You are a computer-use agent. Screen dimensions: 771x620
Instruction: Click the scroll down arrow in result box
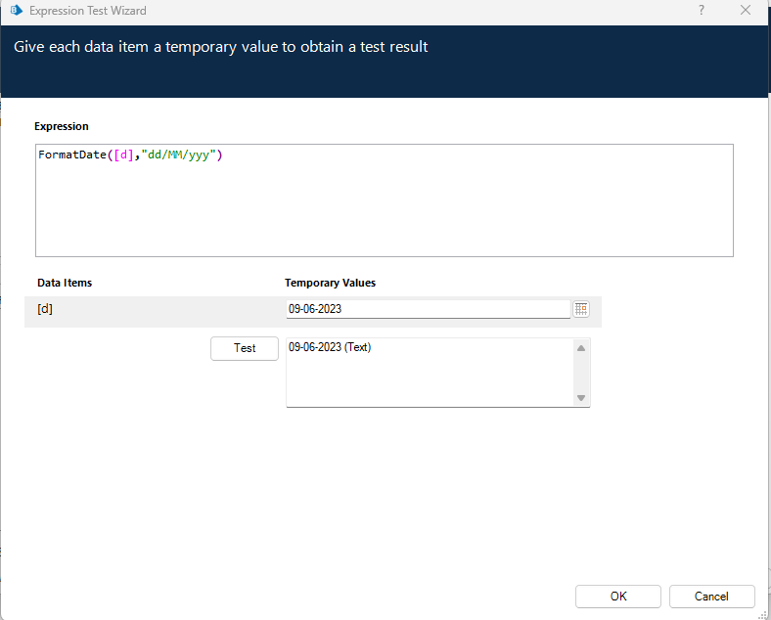coord(581,397)
